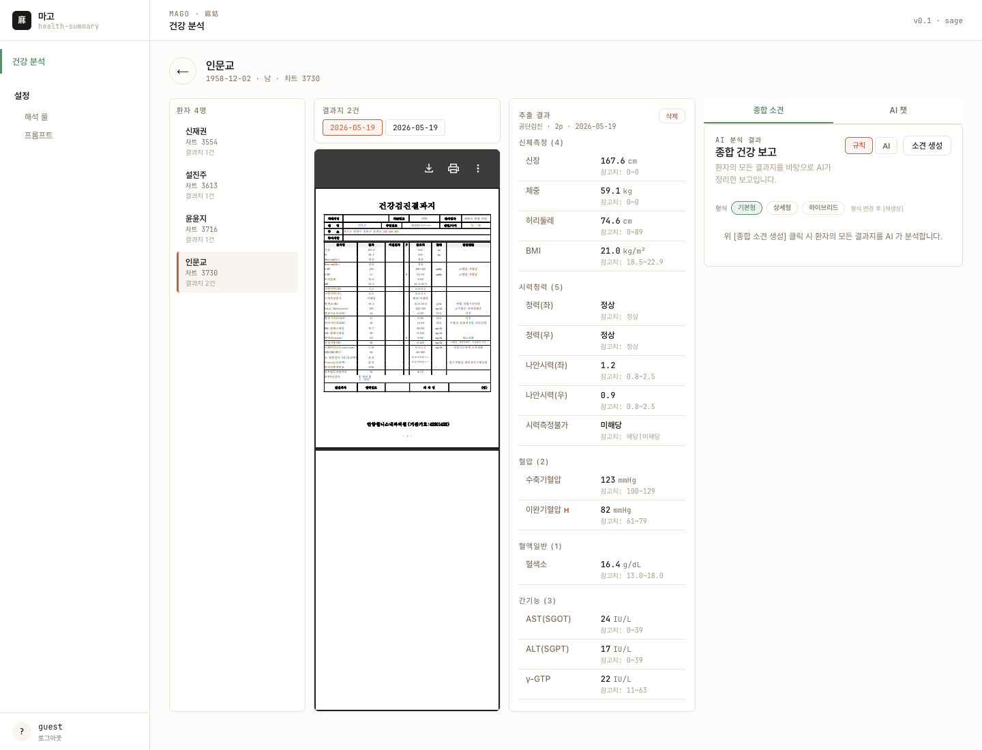
Task: Click 소견 생성 button
Action: click(x=927, y=145)
